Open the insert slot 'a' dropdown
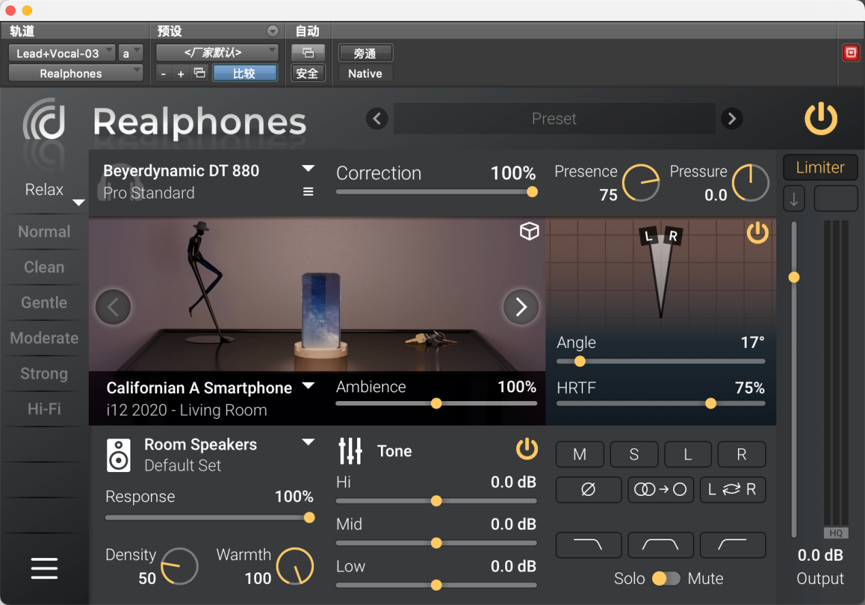 click(x=130, y=53)
